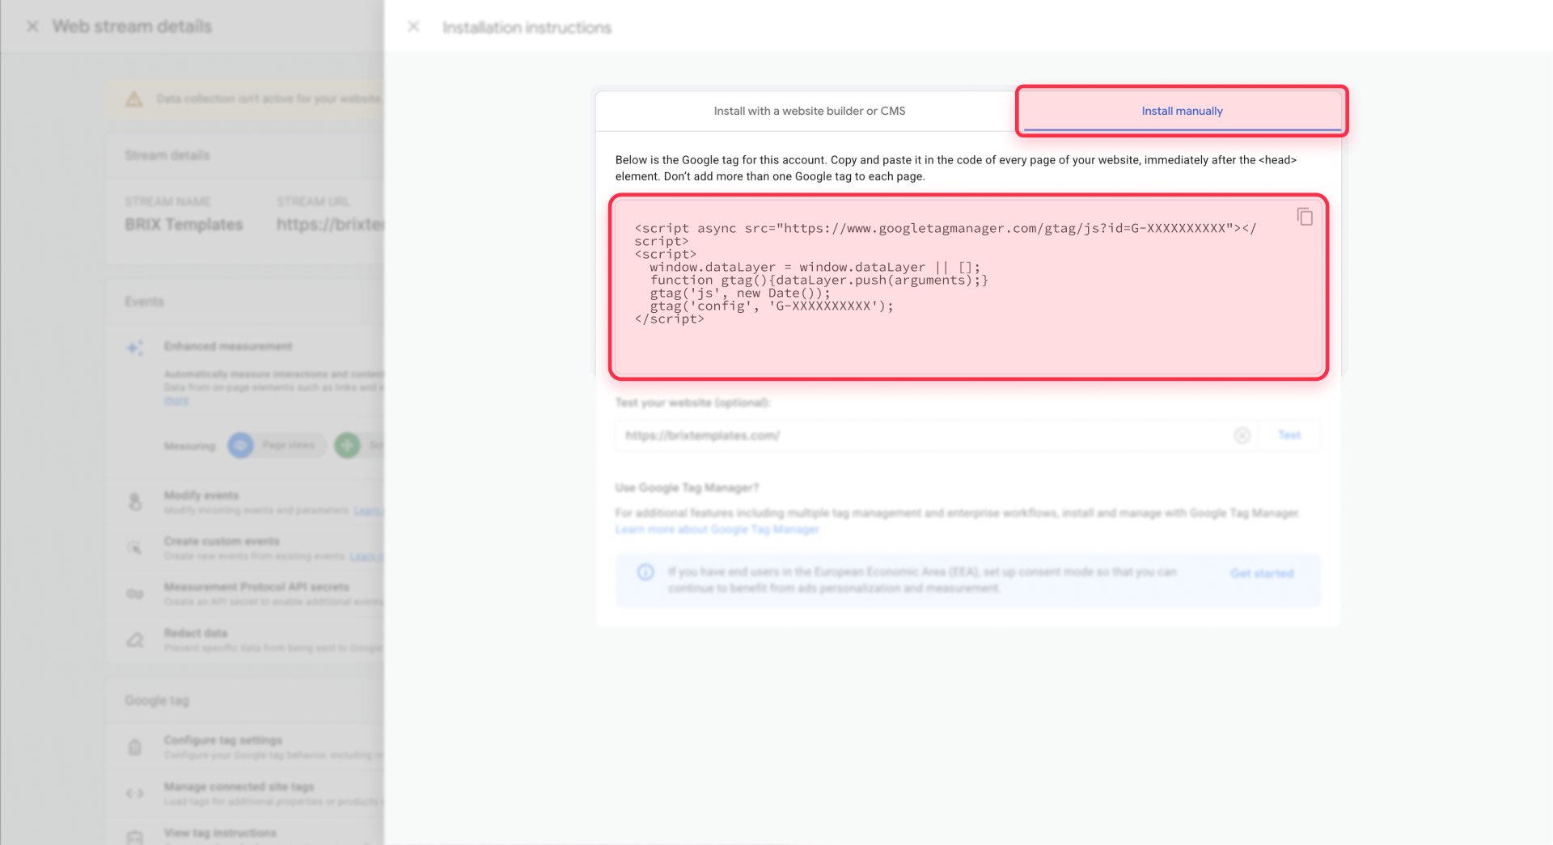Click the Measurement Protocol key icon
1553x845 pixels.
[135, 594]
